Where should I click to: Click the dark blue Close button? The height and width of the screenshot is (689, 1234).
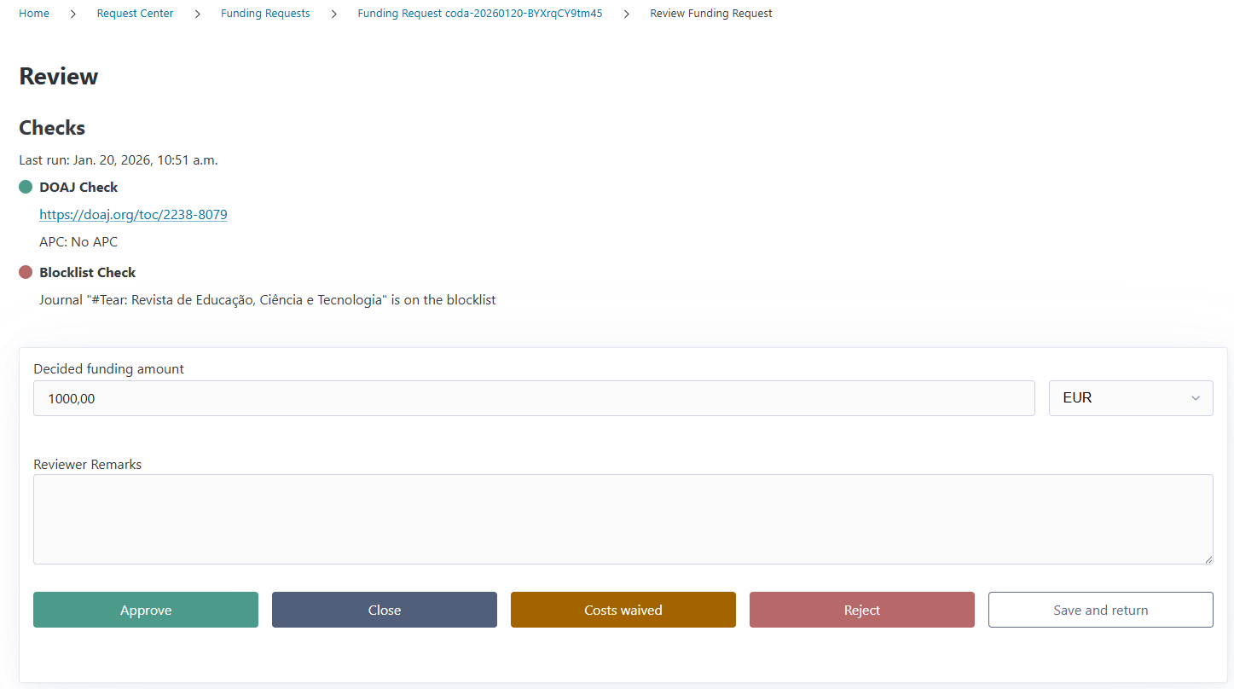click(384, 610)
